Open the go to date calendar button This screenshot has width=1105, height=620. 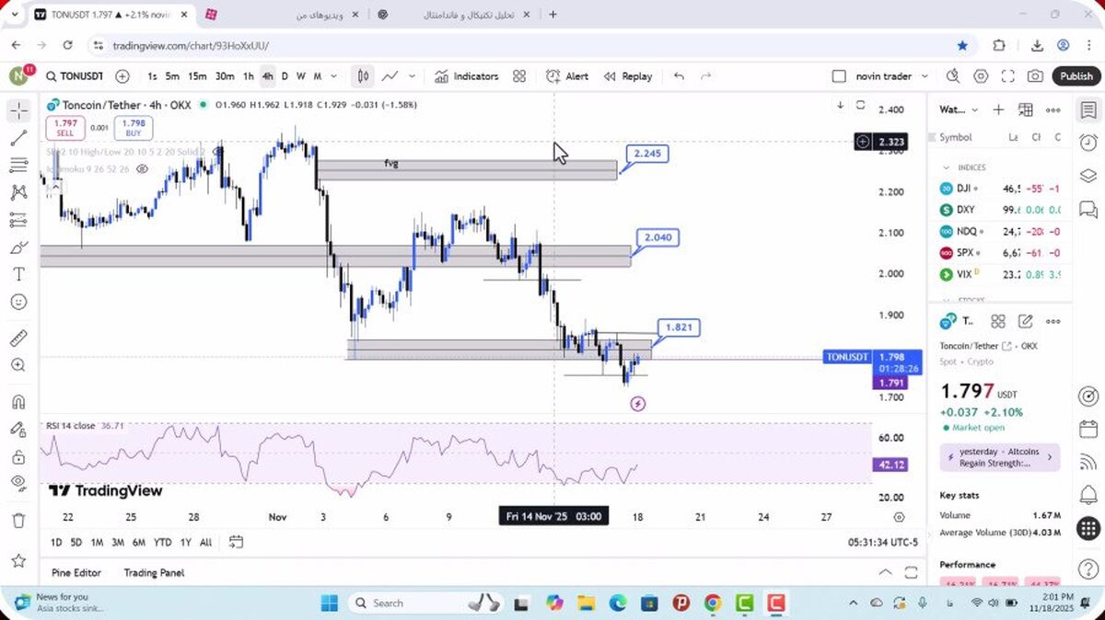(236, 542)
